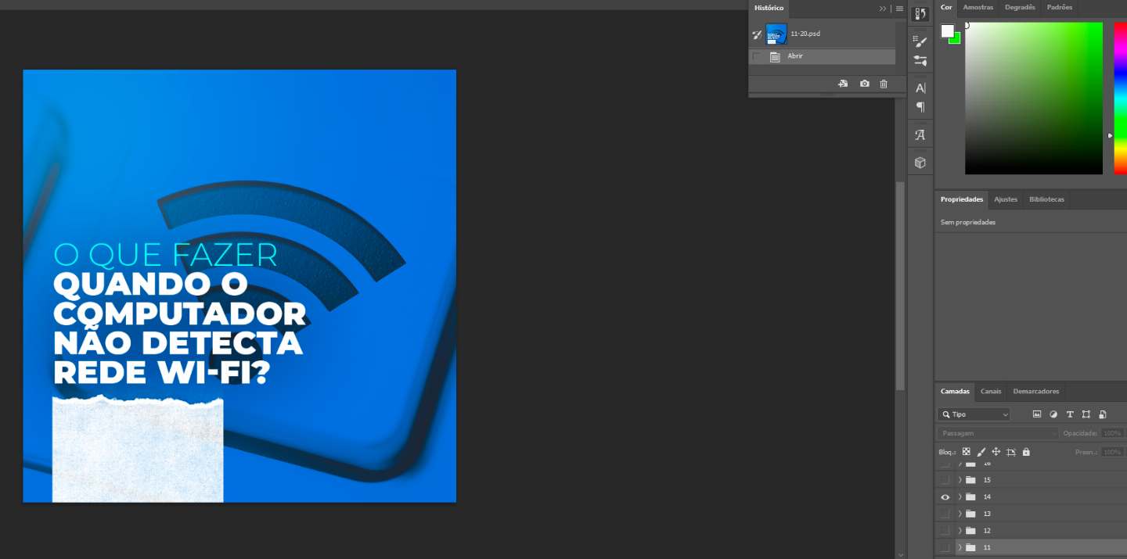This screenshot has width=1127, height=559.
Task: Pick a color in the green color field
Action: [x=1033, y=98]
